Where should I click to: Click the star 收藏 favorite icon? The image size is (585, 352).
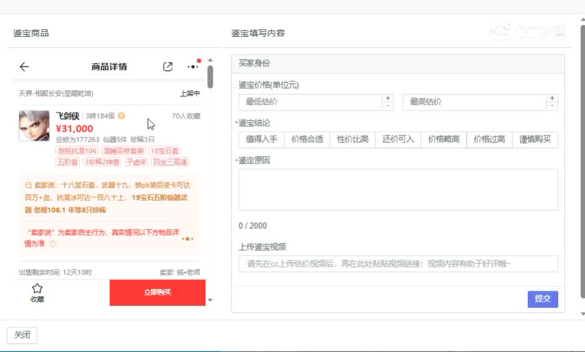point(37,288)
